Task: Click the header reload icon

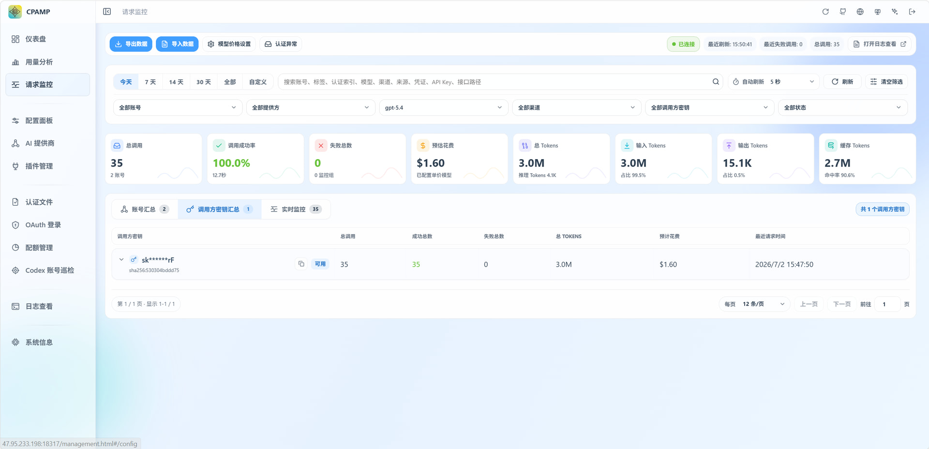Action: 825,12
